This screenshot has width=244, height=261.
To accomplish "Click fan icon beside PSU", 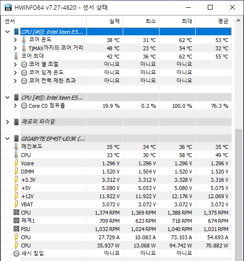I will (x=16, y=229).
